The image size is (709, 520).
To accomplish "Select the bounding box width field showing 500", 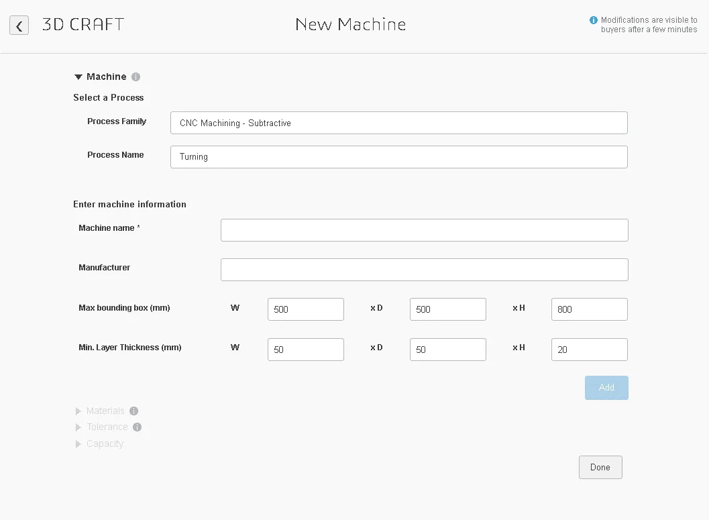I will [x=305, y=309].
